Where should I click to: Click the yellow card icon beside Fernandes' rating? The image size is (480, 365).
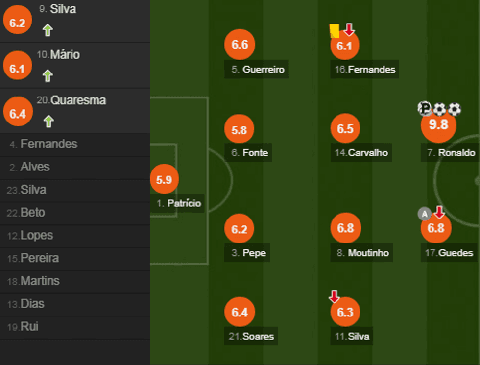click(x=335, y=31)
